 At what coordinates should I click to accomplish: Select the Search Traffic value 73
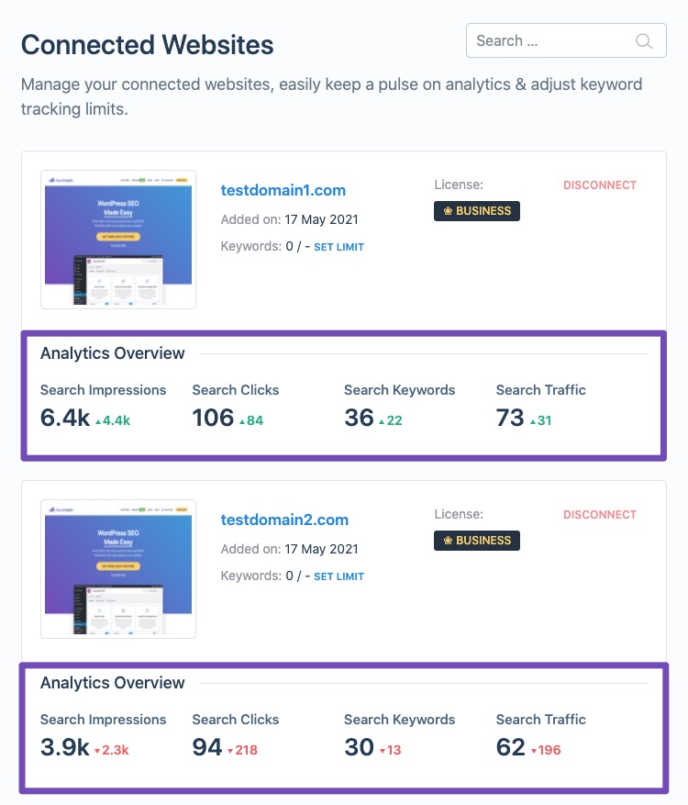coord(510,419)
